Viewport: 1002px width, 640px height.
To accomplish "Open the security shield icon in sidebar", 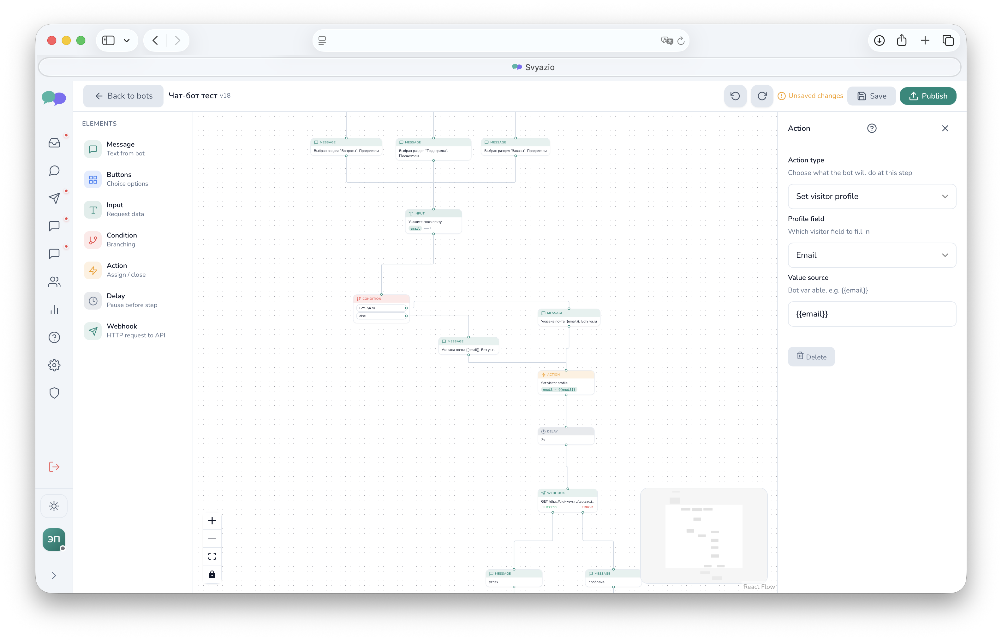I will [x=54, y=393].
